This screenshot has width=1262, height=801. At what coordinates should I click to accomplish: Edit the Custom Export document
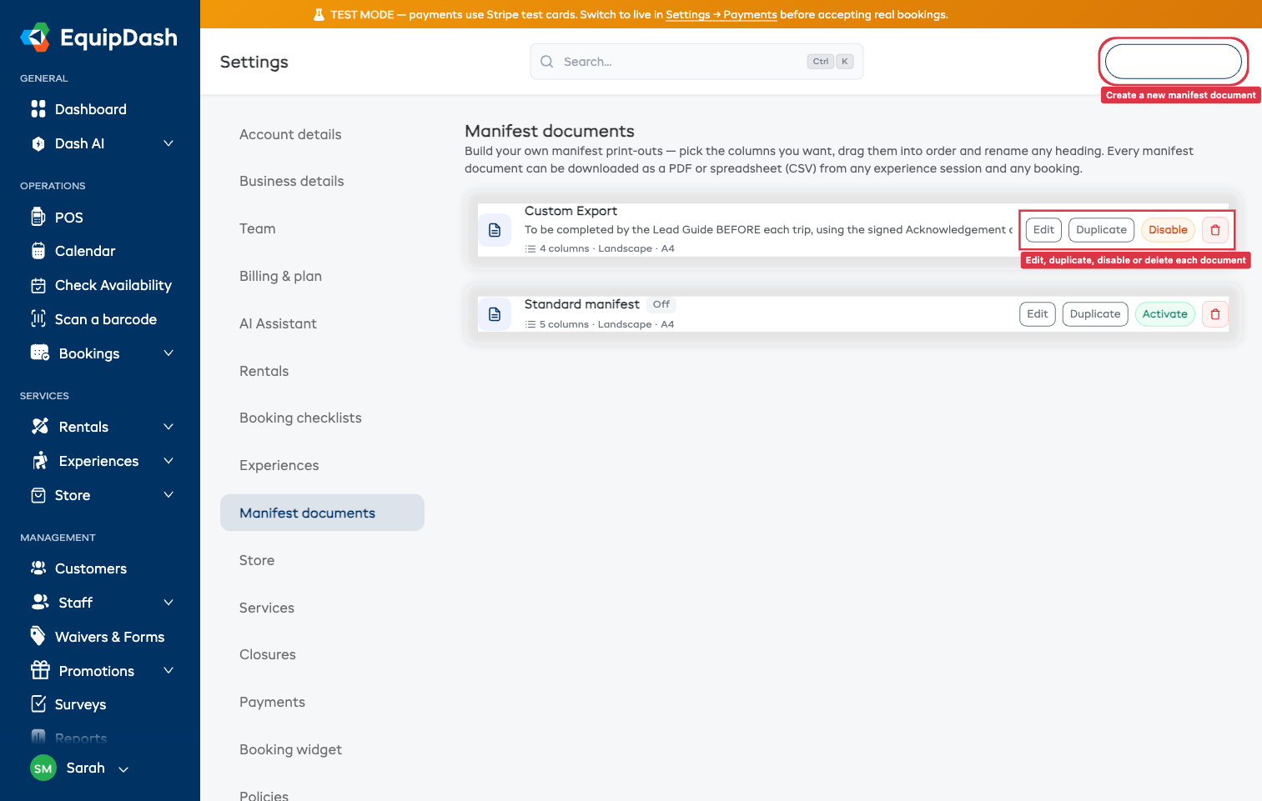[x=1043, y=230]
